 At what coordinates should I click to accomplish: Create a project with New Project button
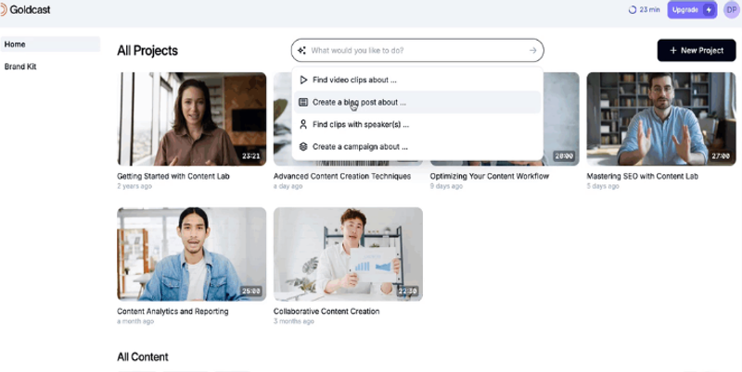tap(696, 50)
